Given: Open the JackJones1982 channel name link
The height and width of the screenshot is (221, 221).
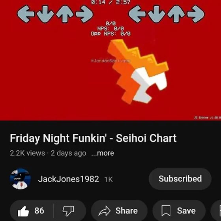Looking at the screenshot, I should 69,179.
